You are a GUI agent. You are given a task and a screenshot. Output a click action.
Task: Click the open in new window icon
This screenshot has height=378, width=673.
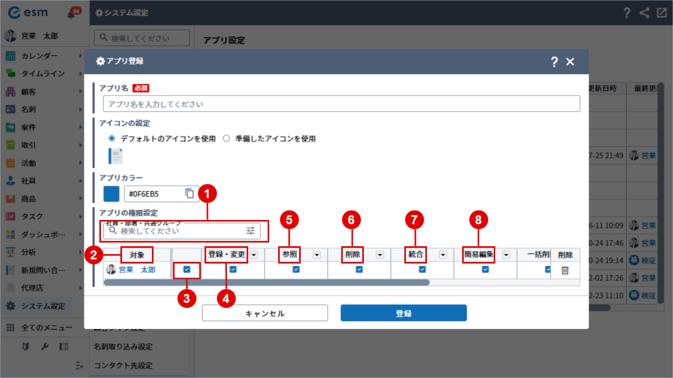click(x=661, y=13)
